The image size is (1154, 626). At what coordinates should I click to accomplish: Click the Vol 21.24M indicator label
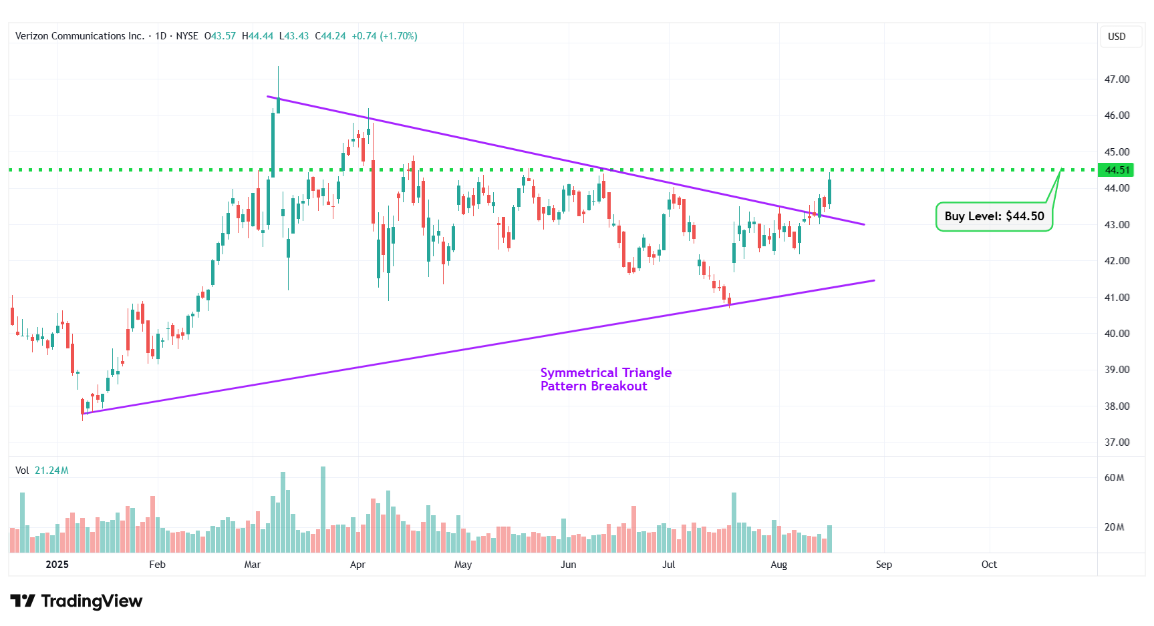[41, 471]
